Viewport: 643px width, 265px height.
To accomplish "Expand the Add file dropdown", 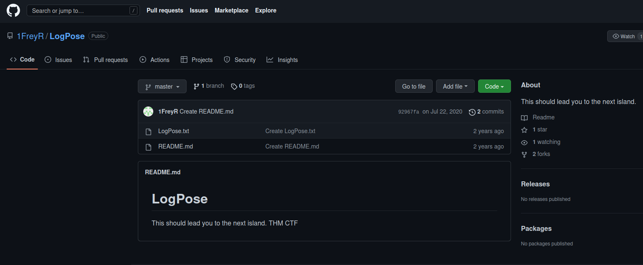I will 455,87.
